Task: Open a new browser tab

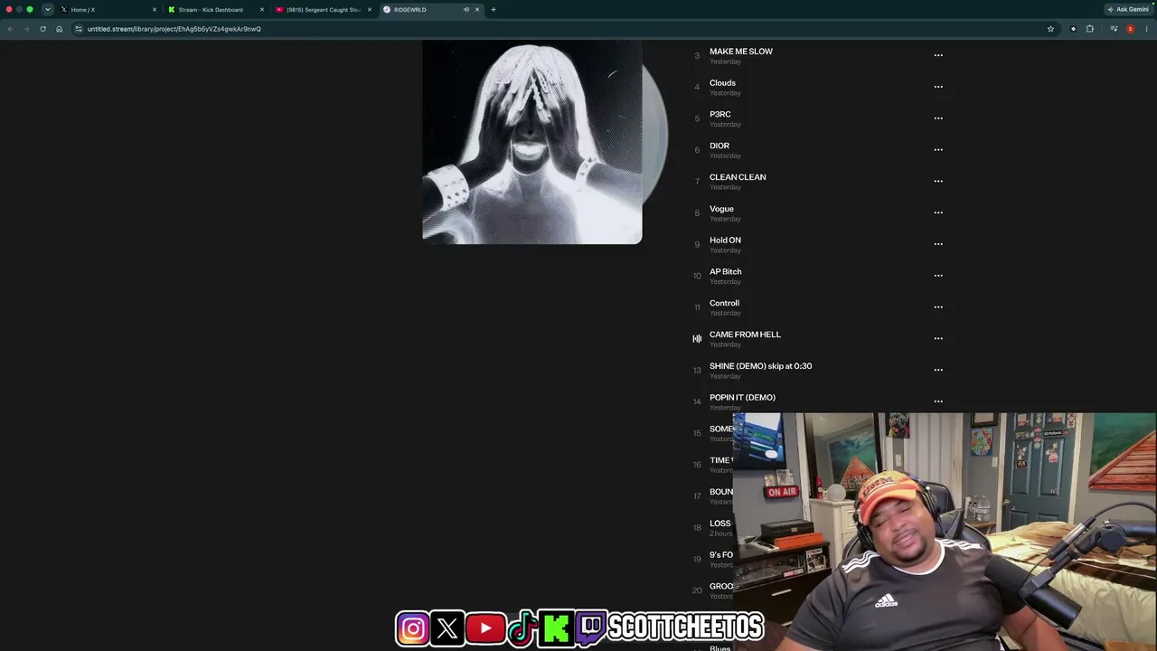Action: tap(494, 10)
